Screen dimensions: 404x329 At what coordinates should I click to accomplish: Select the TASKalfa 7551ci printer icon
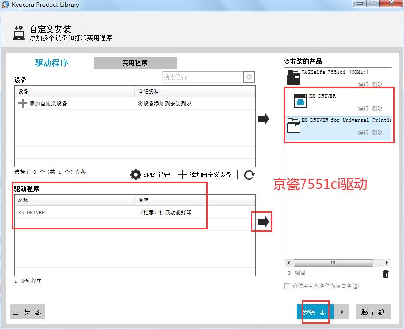tap(293, 76)
